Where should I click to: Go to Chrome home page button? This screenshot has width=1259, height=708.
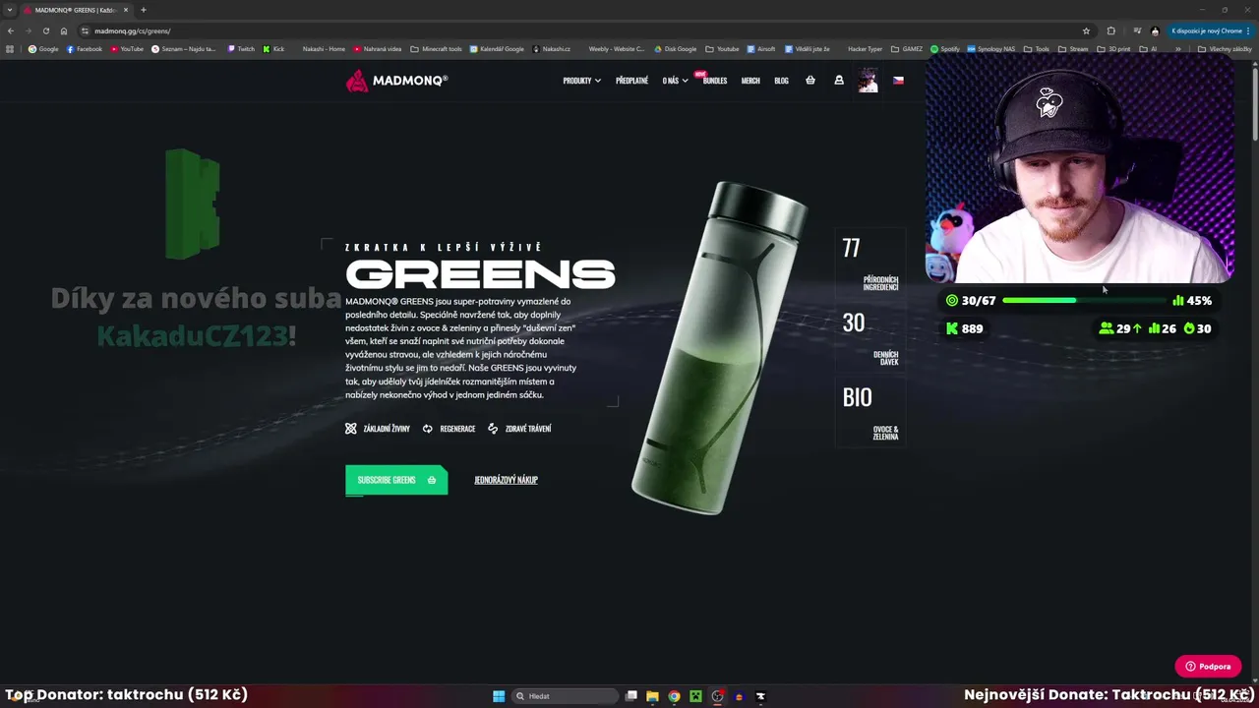[x=64, y=30]
